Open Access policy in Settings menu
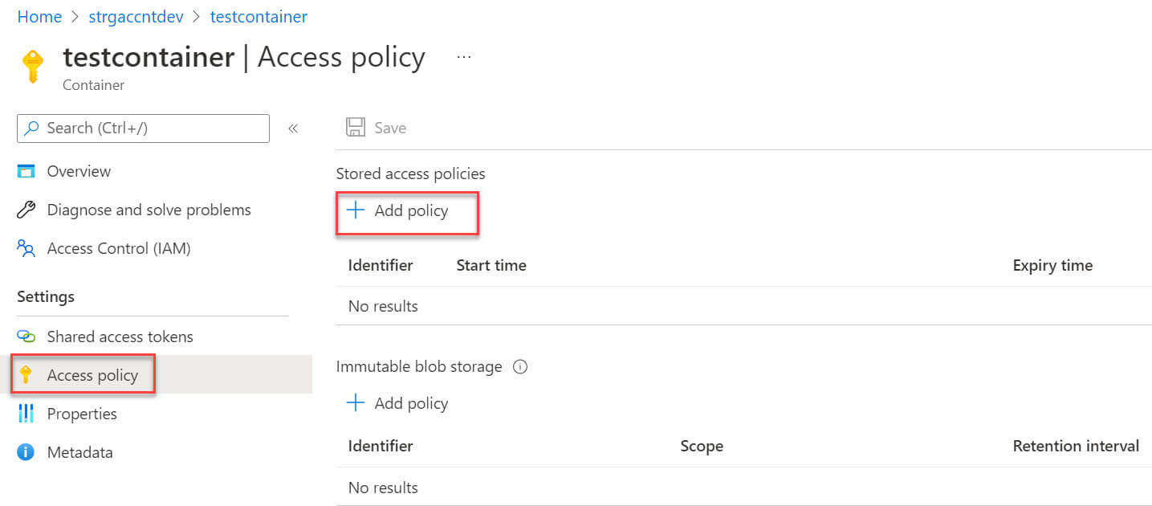 pos(92,375)
